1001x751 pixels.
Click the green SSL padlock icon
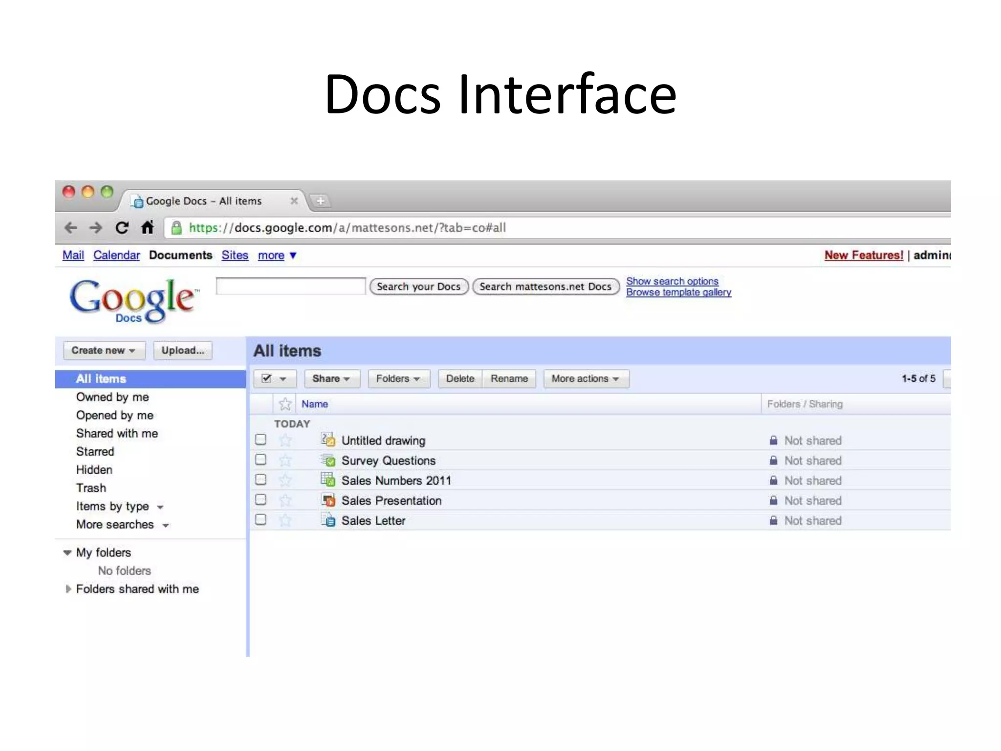click(176, 228)
